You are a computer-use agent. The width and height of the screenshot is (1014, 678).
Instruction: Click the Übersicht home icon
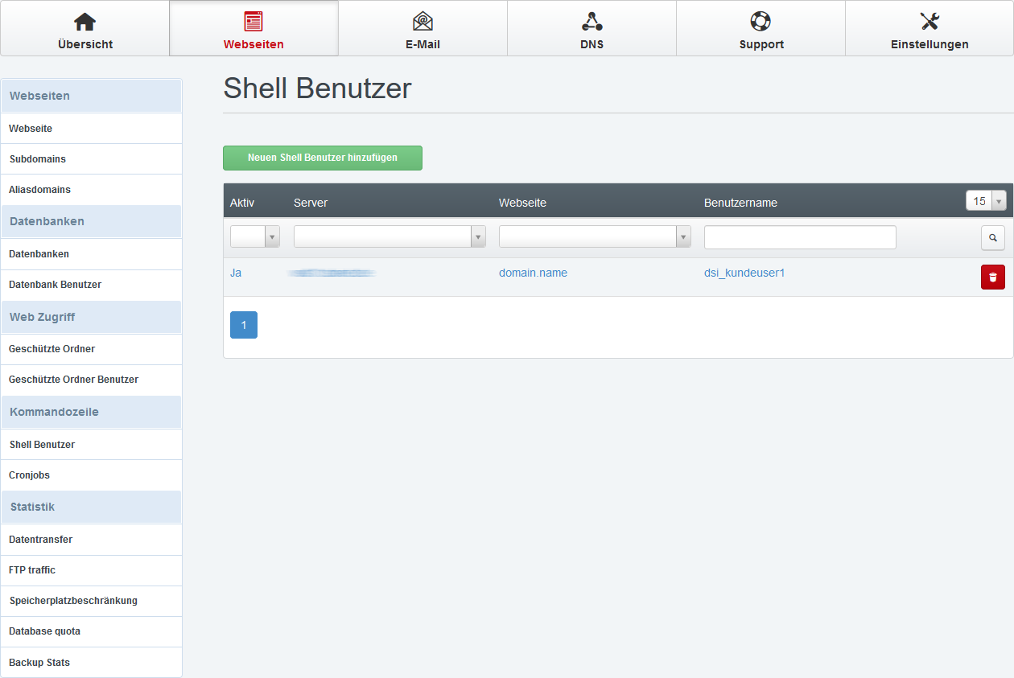[x=84, y=22]
